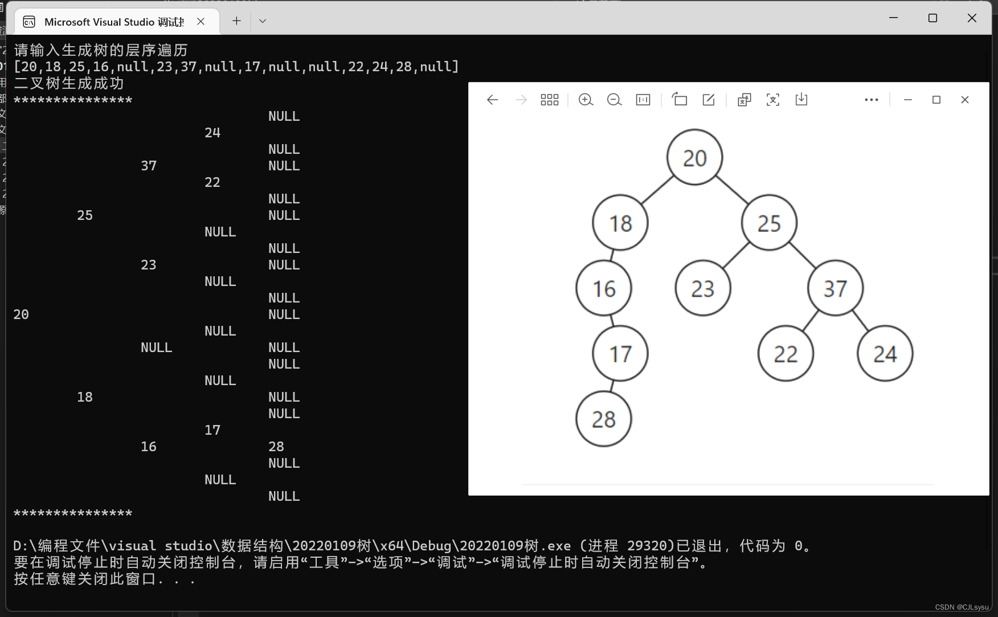Click inside the console output area
The width and height of the screenshot is (998, 617).
coord(228,313)
